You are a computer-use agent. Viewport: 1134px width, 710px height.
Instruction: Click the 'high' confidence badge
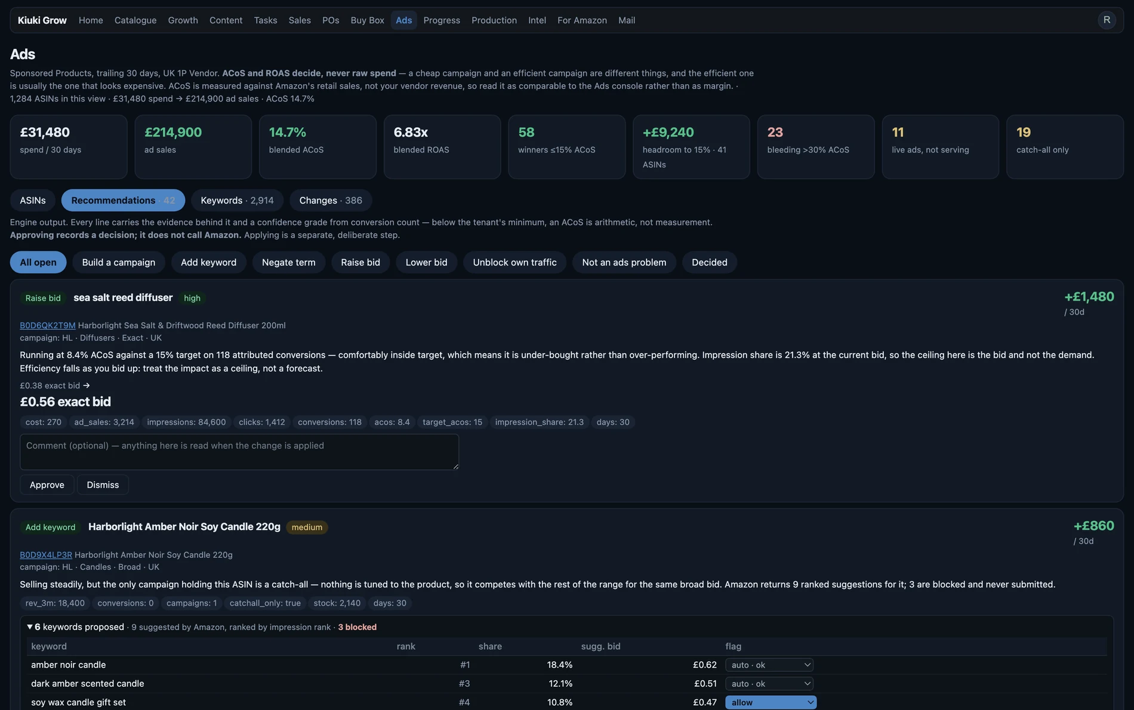(x=192, y=298)
